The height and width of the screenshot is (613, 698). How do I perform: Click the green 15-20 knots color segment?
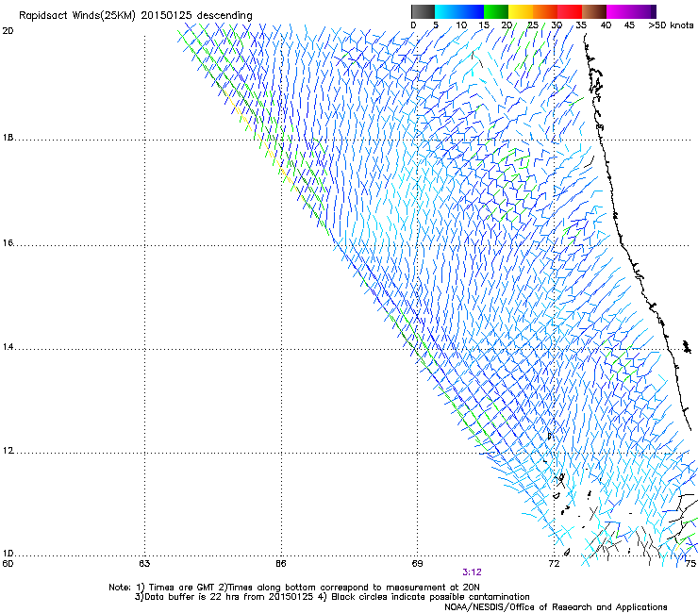coord(496,11)
